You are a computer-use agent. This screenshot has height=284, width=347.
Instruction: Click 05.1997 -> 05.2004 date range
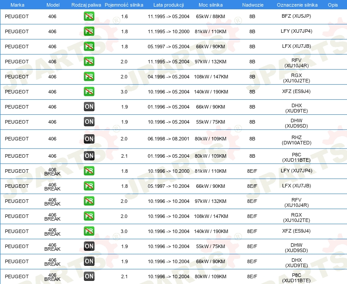click(169, 47)
